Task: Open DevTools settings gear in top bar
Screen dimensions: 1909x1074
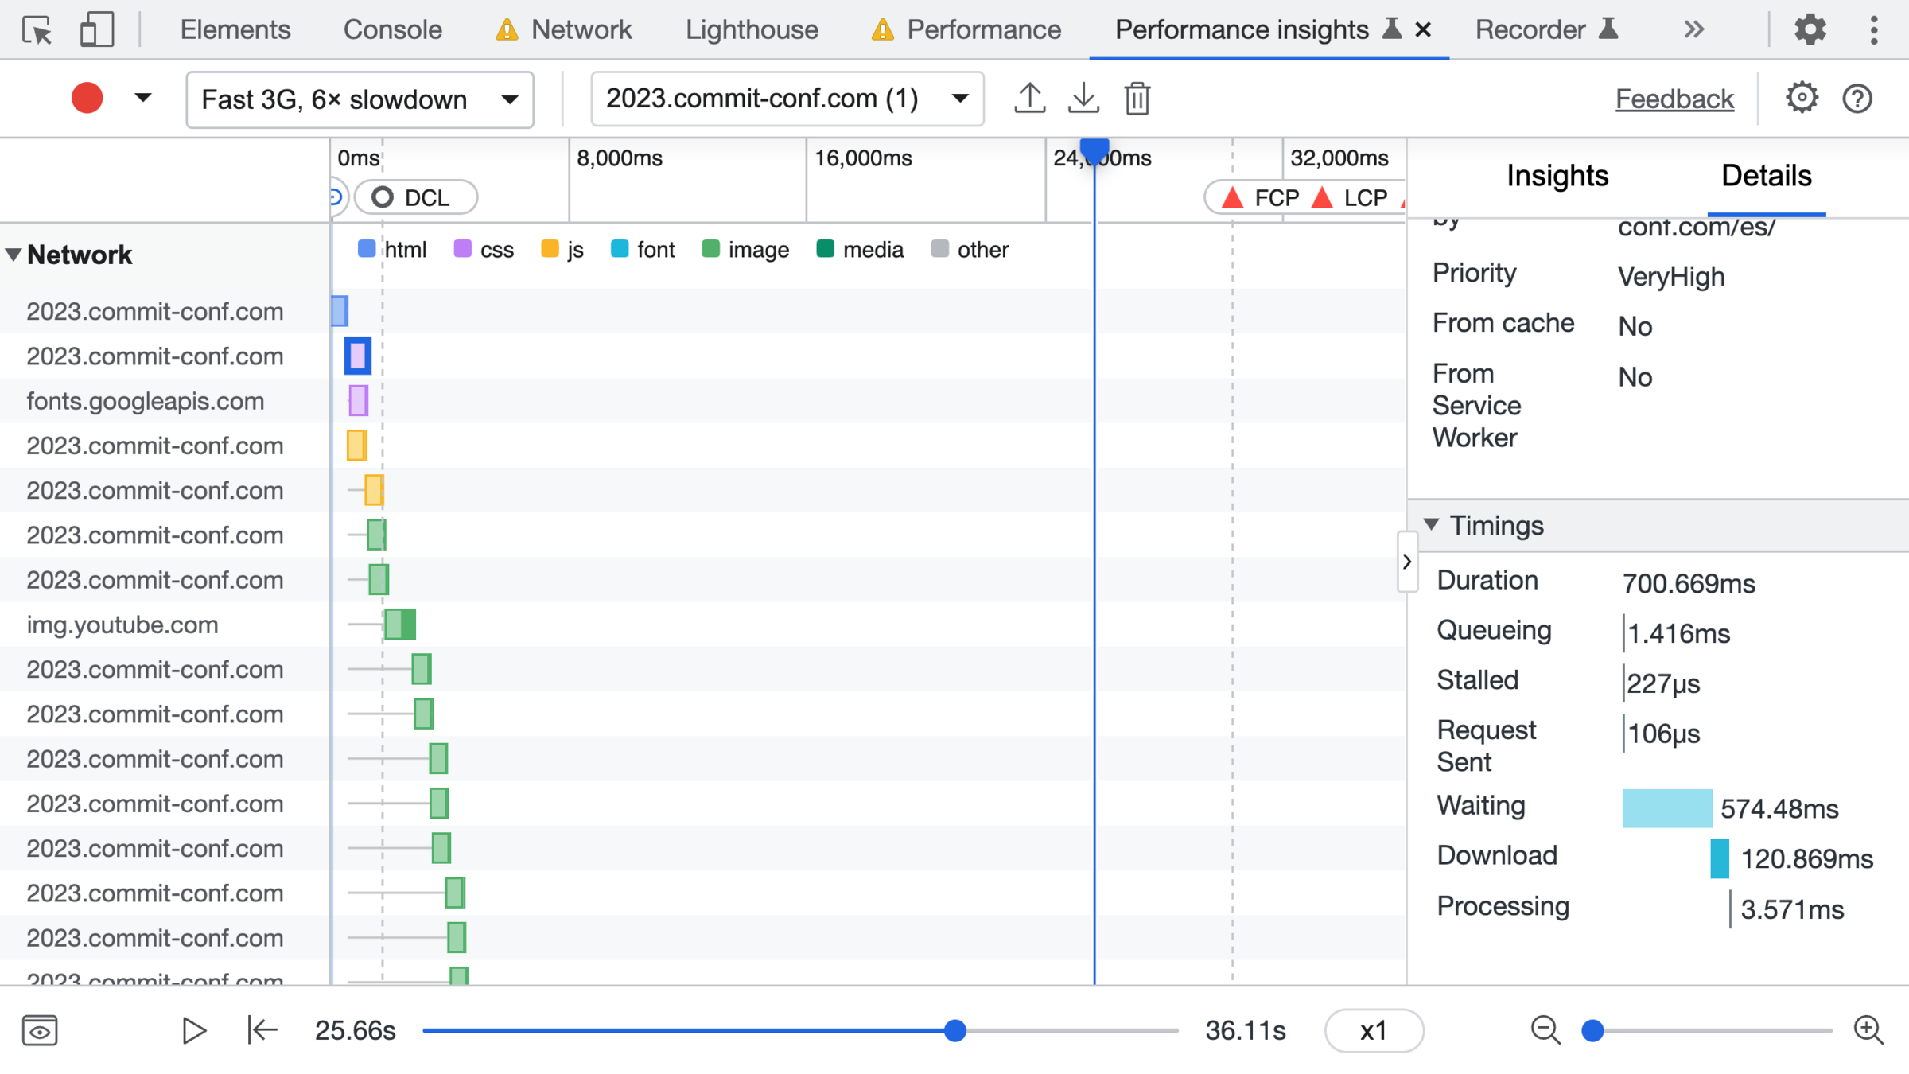Action: [x=1810, y=30]
